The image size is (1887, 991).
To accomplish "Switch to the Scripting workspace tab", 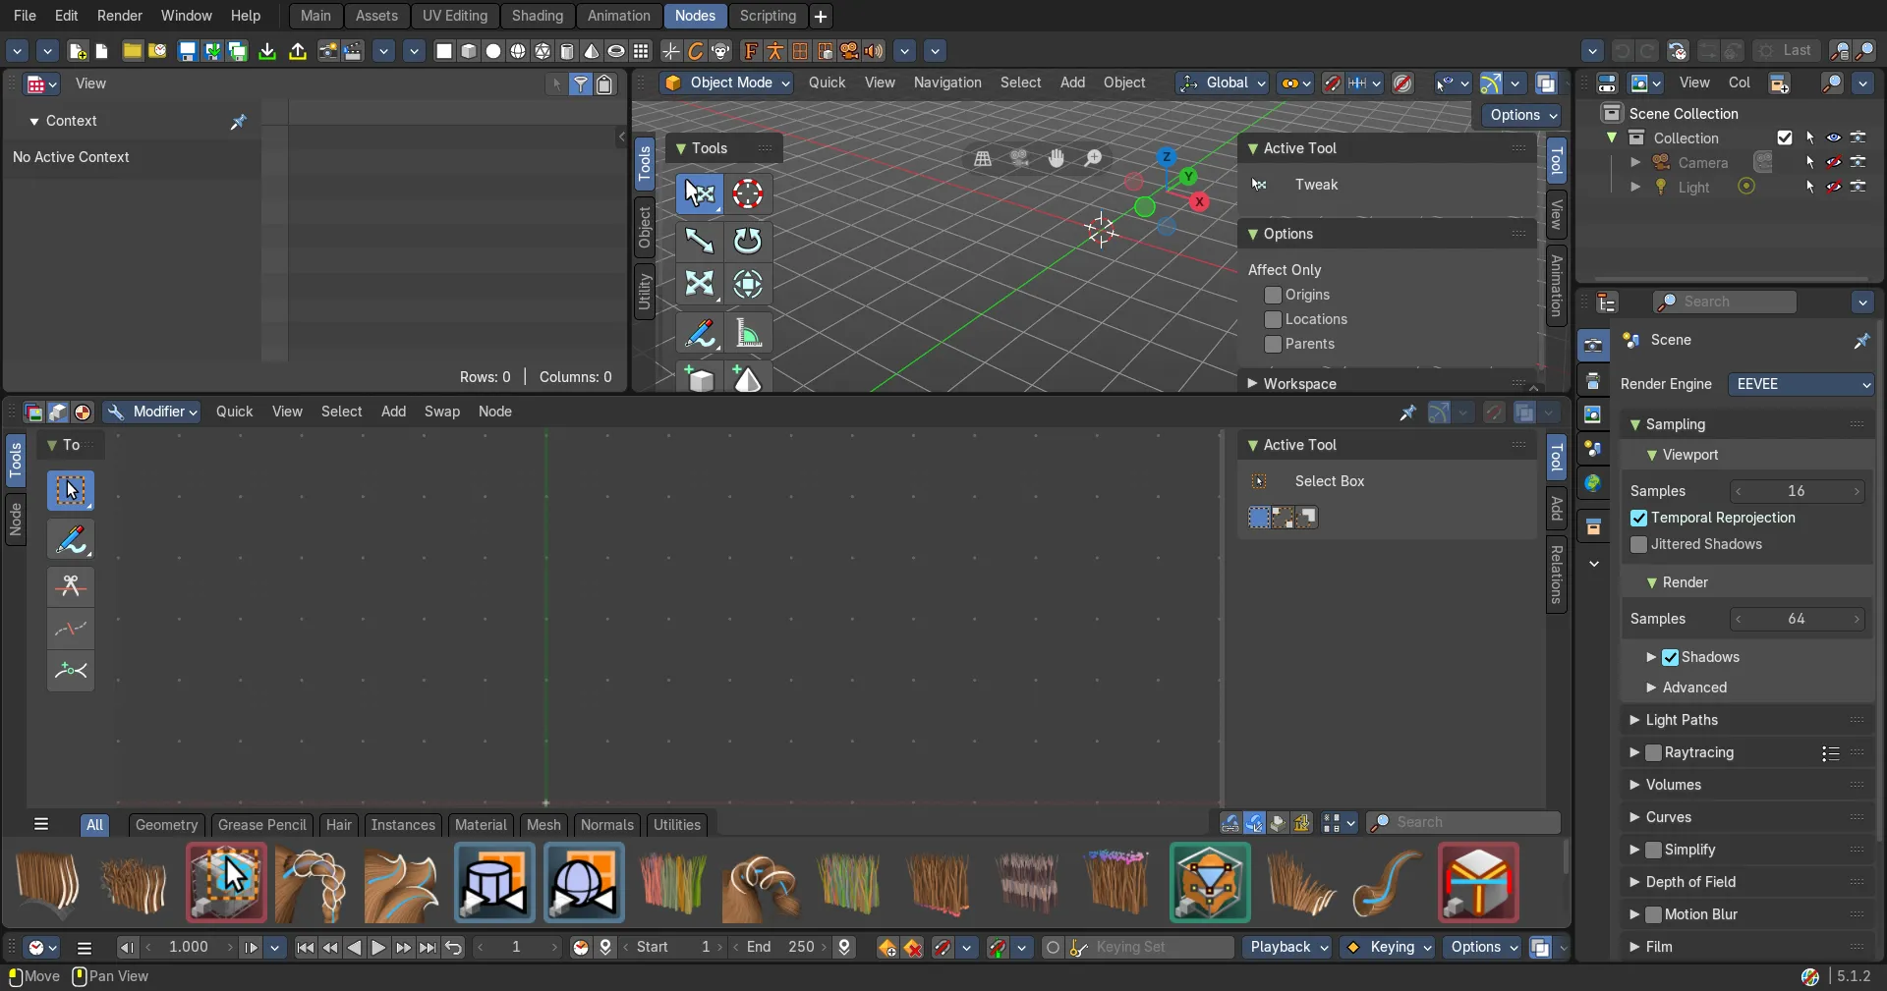I will (768, 16).
